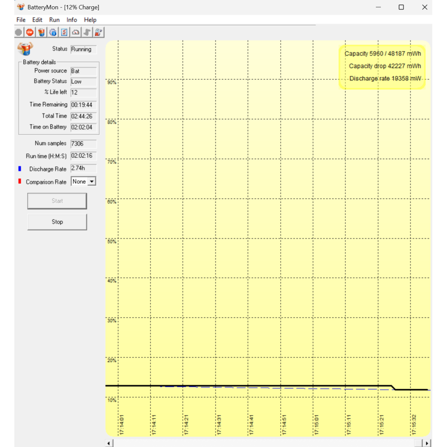Image resolution: width=447 pixels, height=447 pixels.
Task: Open the File menu
Action: click(x=21, y=20)
